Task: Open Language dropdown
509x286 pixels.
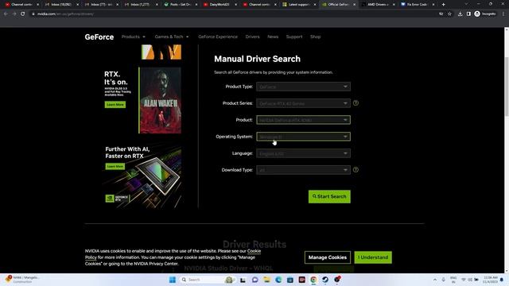Action: 303,153
